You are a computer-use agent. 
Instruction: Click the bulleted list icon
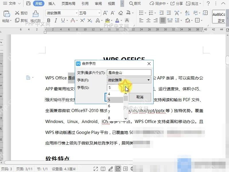(x=141, y=13)
